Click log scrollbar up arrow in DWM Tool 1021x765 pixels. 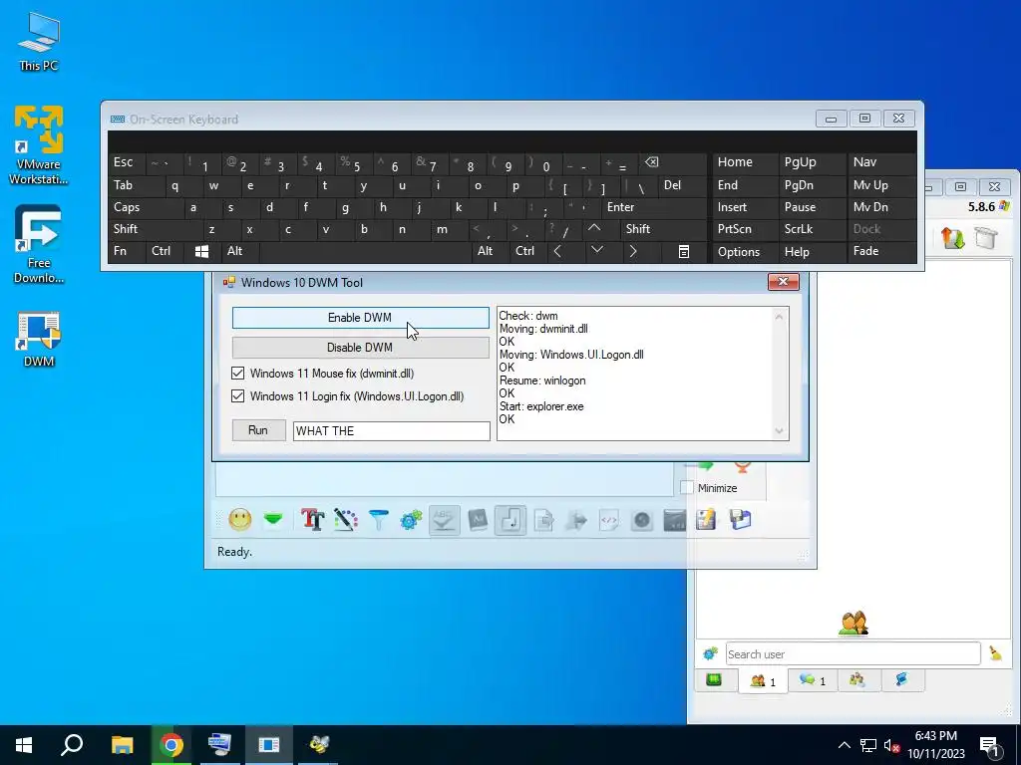coord(780,316)
